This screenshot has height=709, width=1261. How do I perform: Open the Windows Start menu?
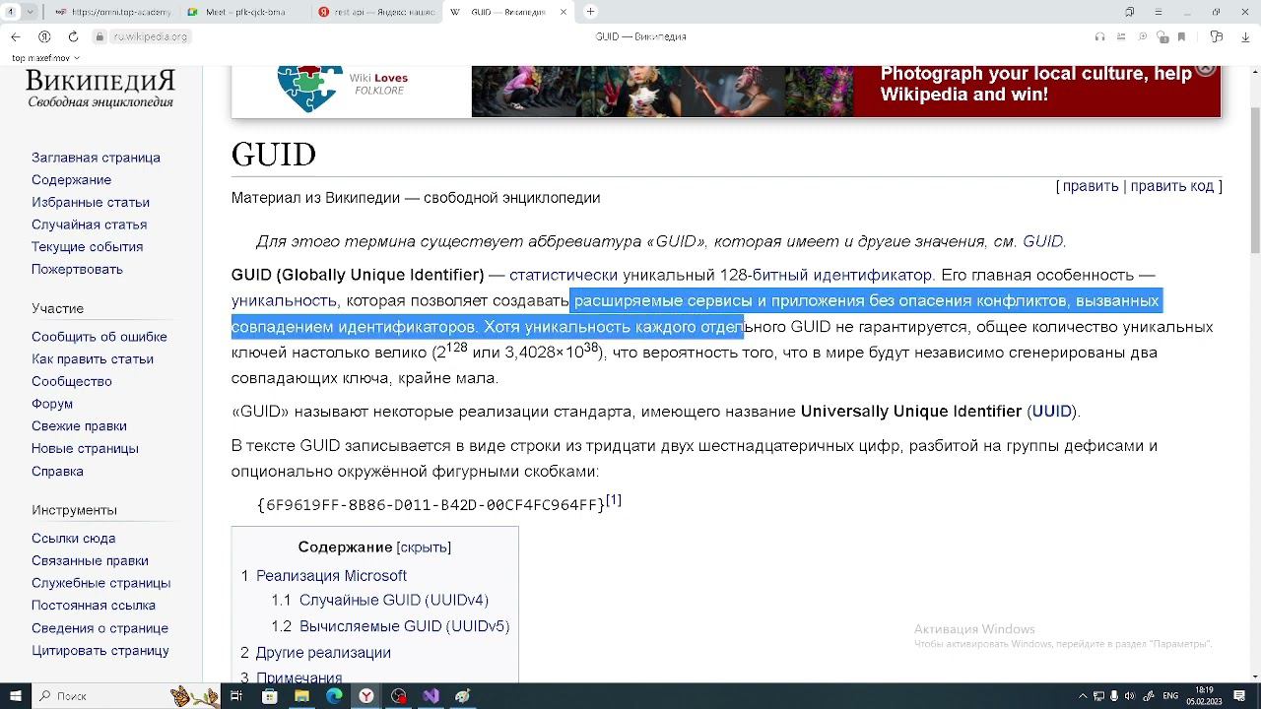(16, 696)
